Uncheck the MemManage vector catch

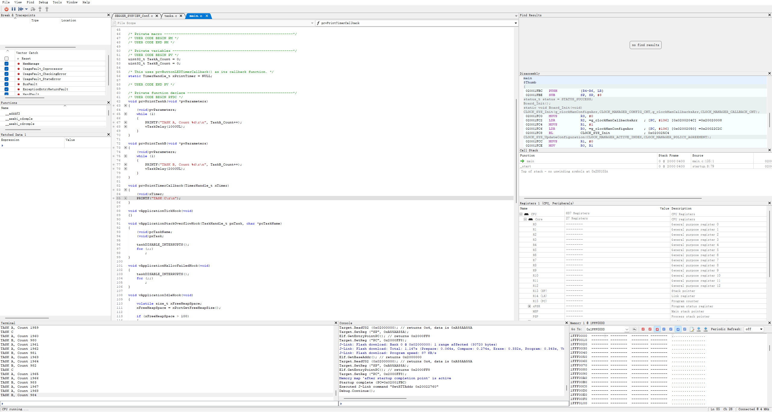[x=6, y=64]
